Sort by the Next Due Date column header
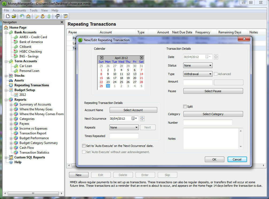The image size is (269, 199). (x=182, y=32)
